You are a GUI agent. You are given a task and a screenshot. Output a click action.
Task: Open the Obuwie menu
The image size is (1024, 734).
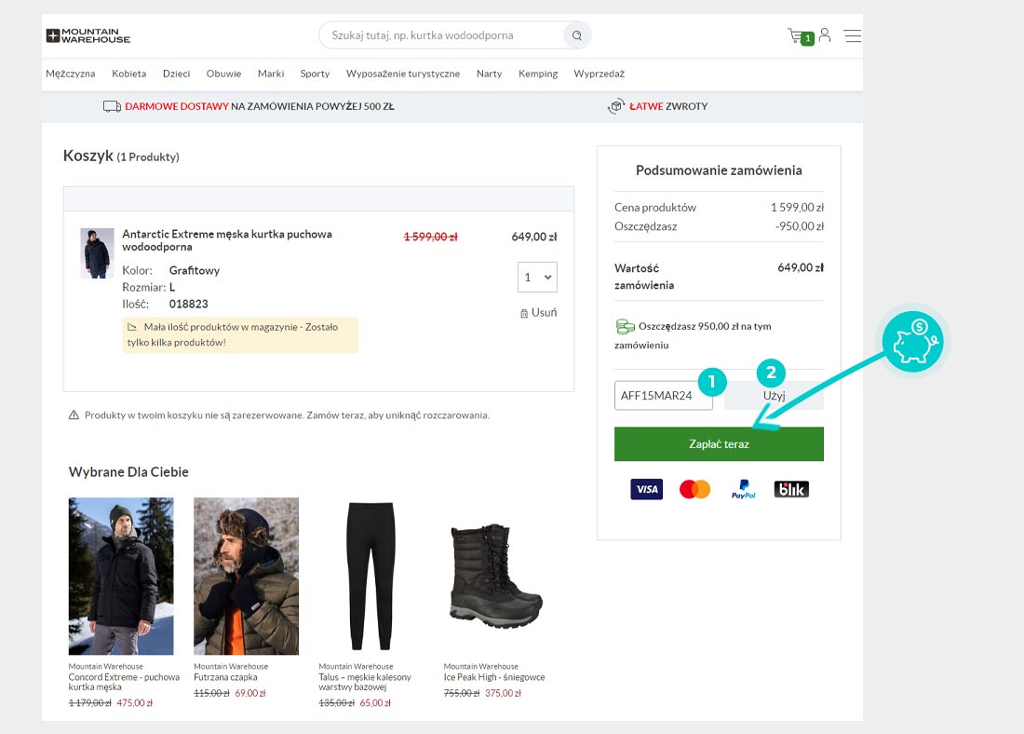(x=224, y=74)
